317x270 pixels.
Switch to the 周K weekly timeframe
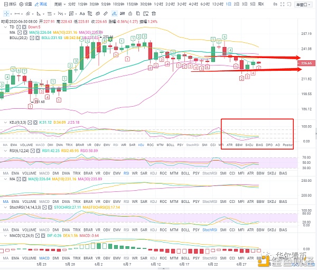(x=261, y=4)
